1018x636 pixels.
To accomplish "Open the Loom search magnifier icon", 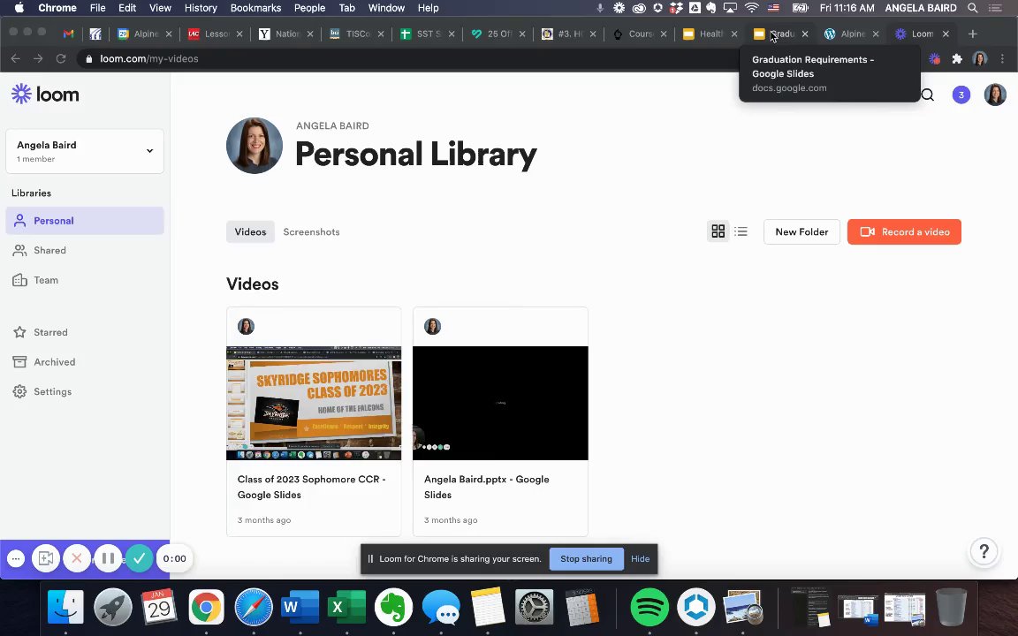I will click(x=928, y=95).
